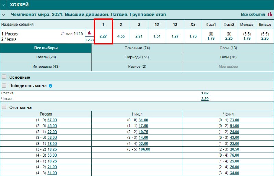Screen dimensions: 274x176
Task: Bet on draw (3 - 3) at 14.00
Action: 143,138
